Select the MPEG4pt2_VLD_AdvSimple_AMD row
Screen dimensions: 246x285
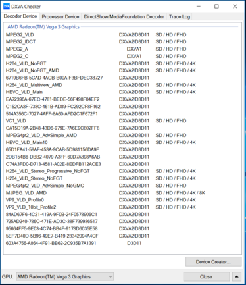pos(123,136)
